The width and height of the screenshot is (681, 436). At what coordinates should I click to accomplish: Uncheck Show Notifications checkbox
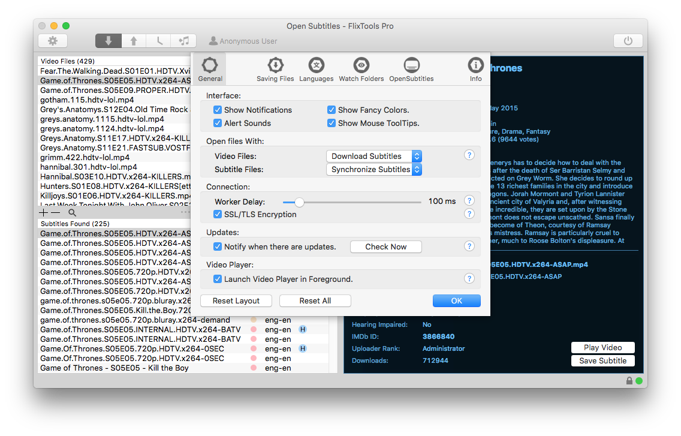218,110
